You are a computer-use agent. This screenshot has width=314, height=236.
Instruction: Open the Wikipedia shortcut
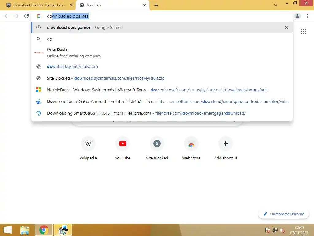click(x=88, y=149)
